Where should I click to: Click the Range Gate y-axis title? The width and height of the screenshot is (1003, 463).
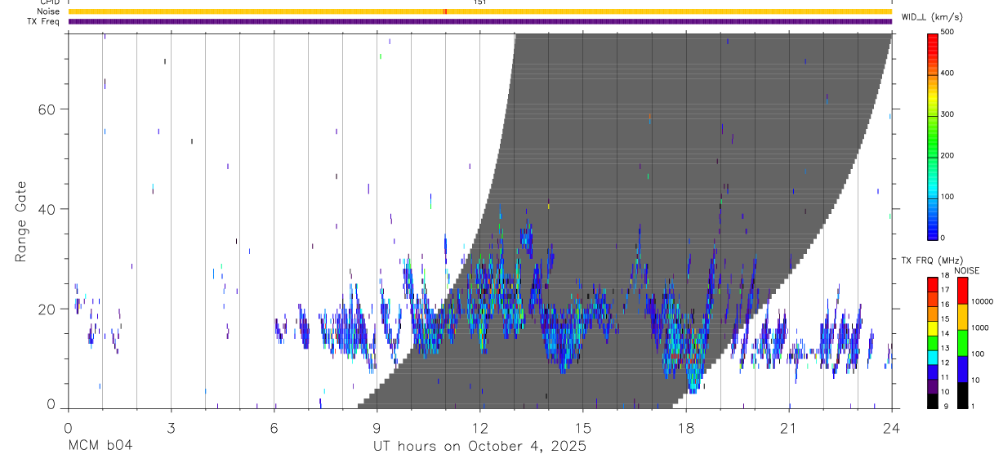click(20, 223)
